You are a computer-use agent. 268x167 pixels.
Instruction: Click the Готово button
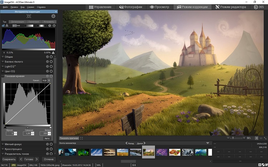point(29,159)
